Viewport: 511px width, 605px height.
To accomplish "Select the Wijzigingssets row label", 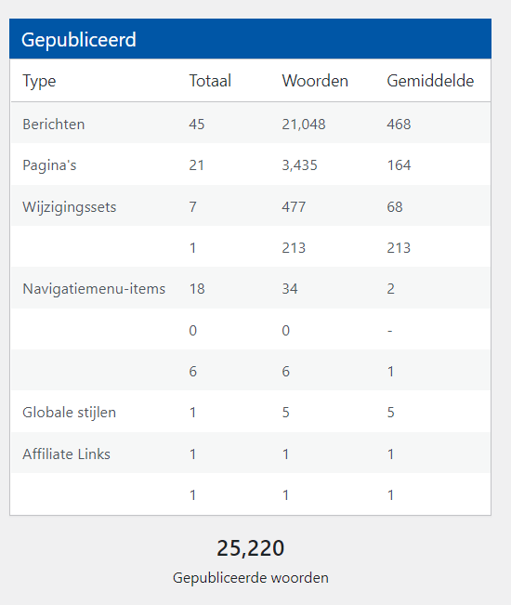I will coord(70,207).
